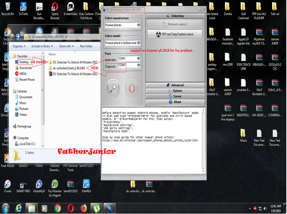
Task: Click the volume speaker tray icon
Action: (265, 208)
